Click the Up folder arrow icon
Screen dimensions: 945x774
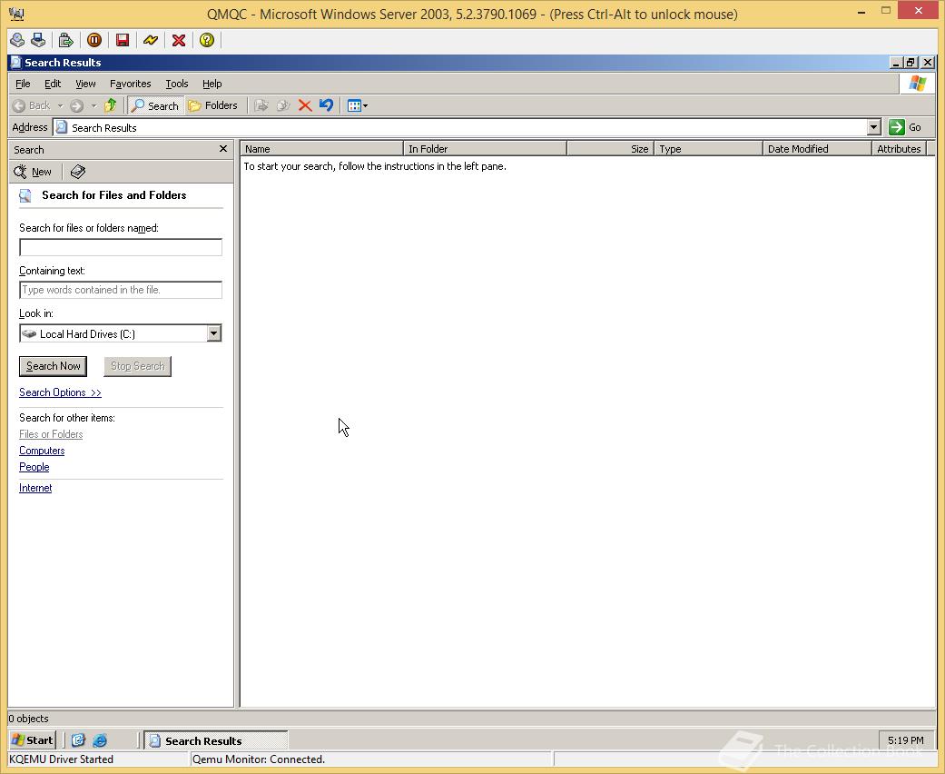[x=110, y=105]
